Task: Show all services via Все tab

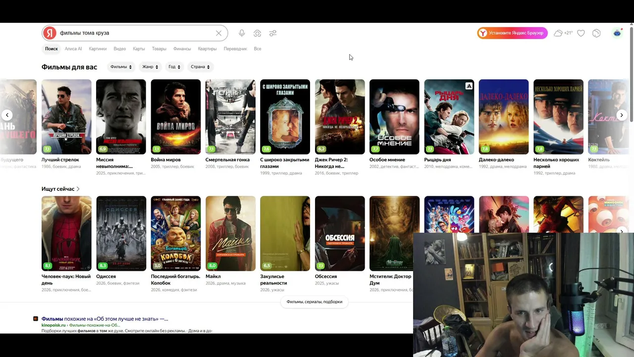Action: pyautogui.click(x=258, y=49)
